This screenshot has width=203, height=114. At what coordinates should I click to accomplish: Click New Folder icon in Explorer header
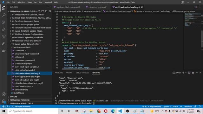pos(43,11)
